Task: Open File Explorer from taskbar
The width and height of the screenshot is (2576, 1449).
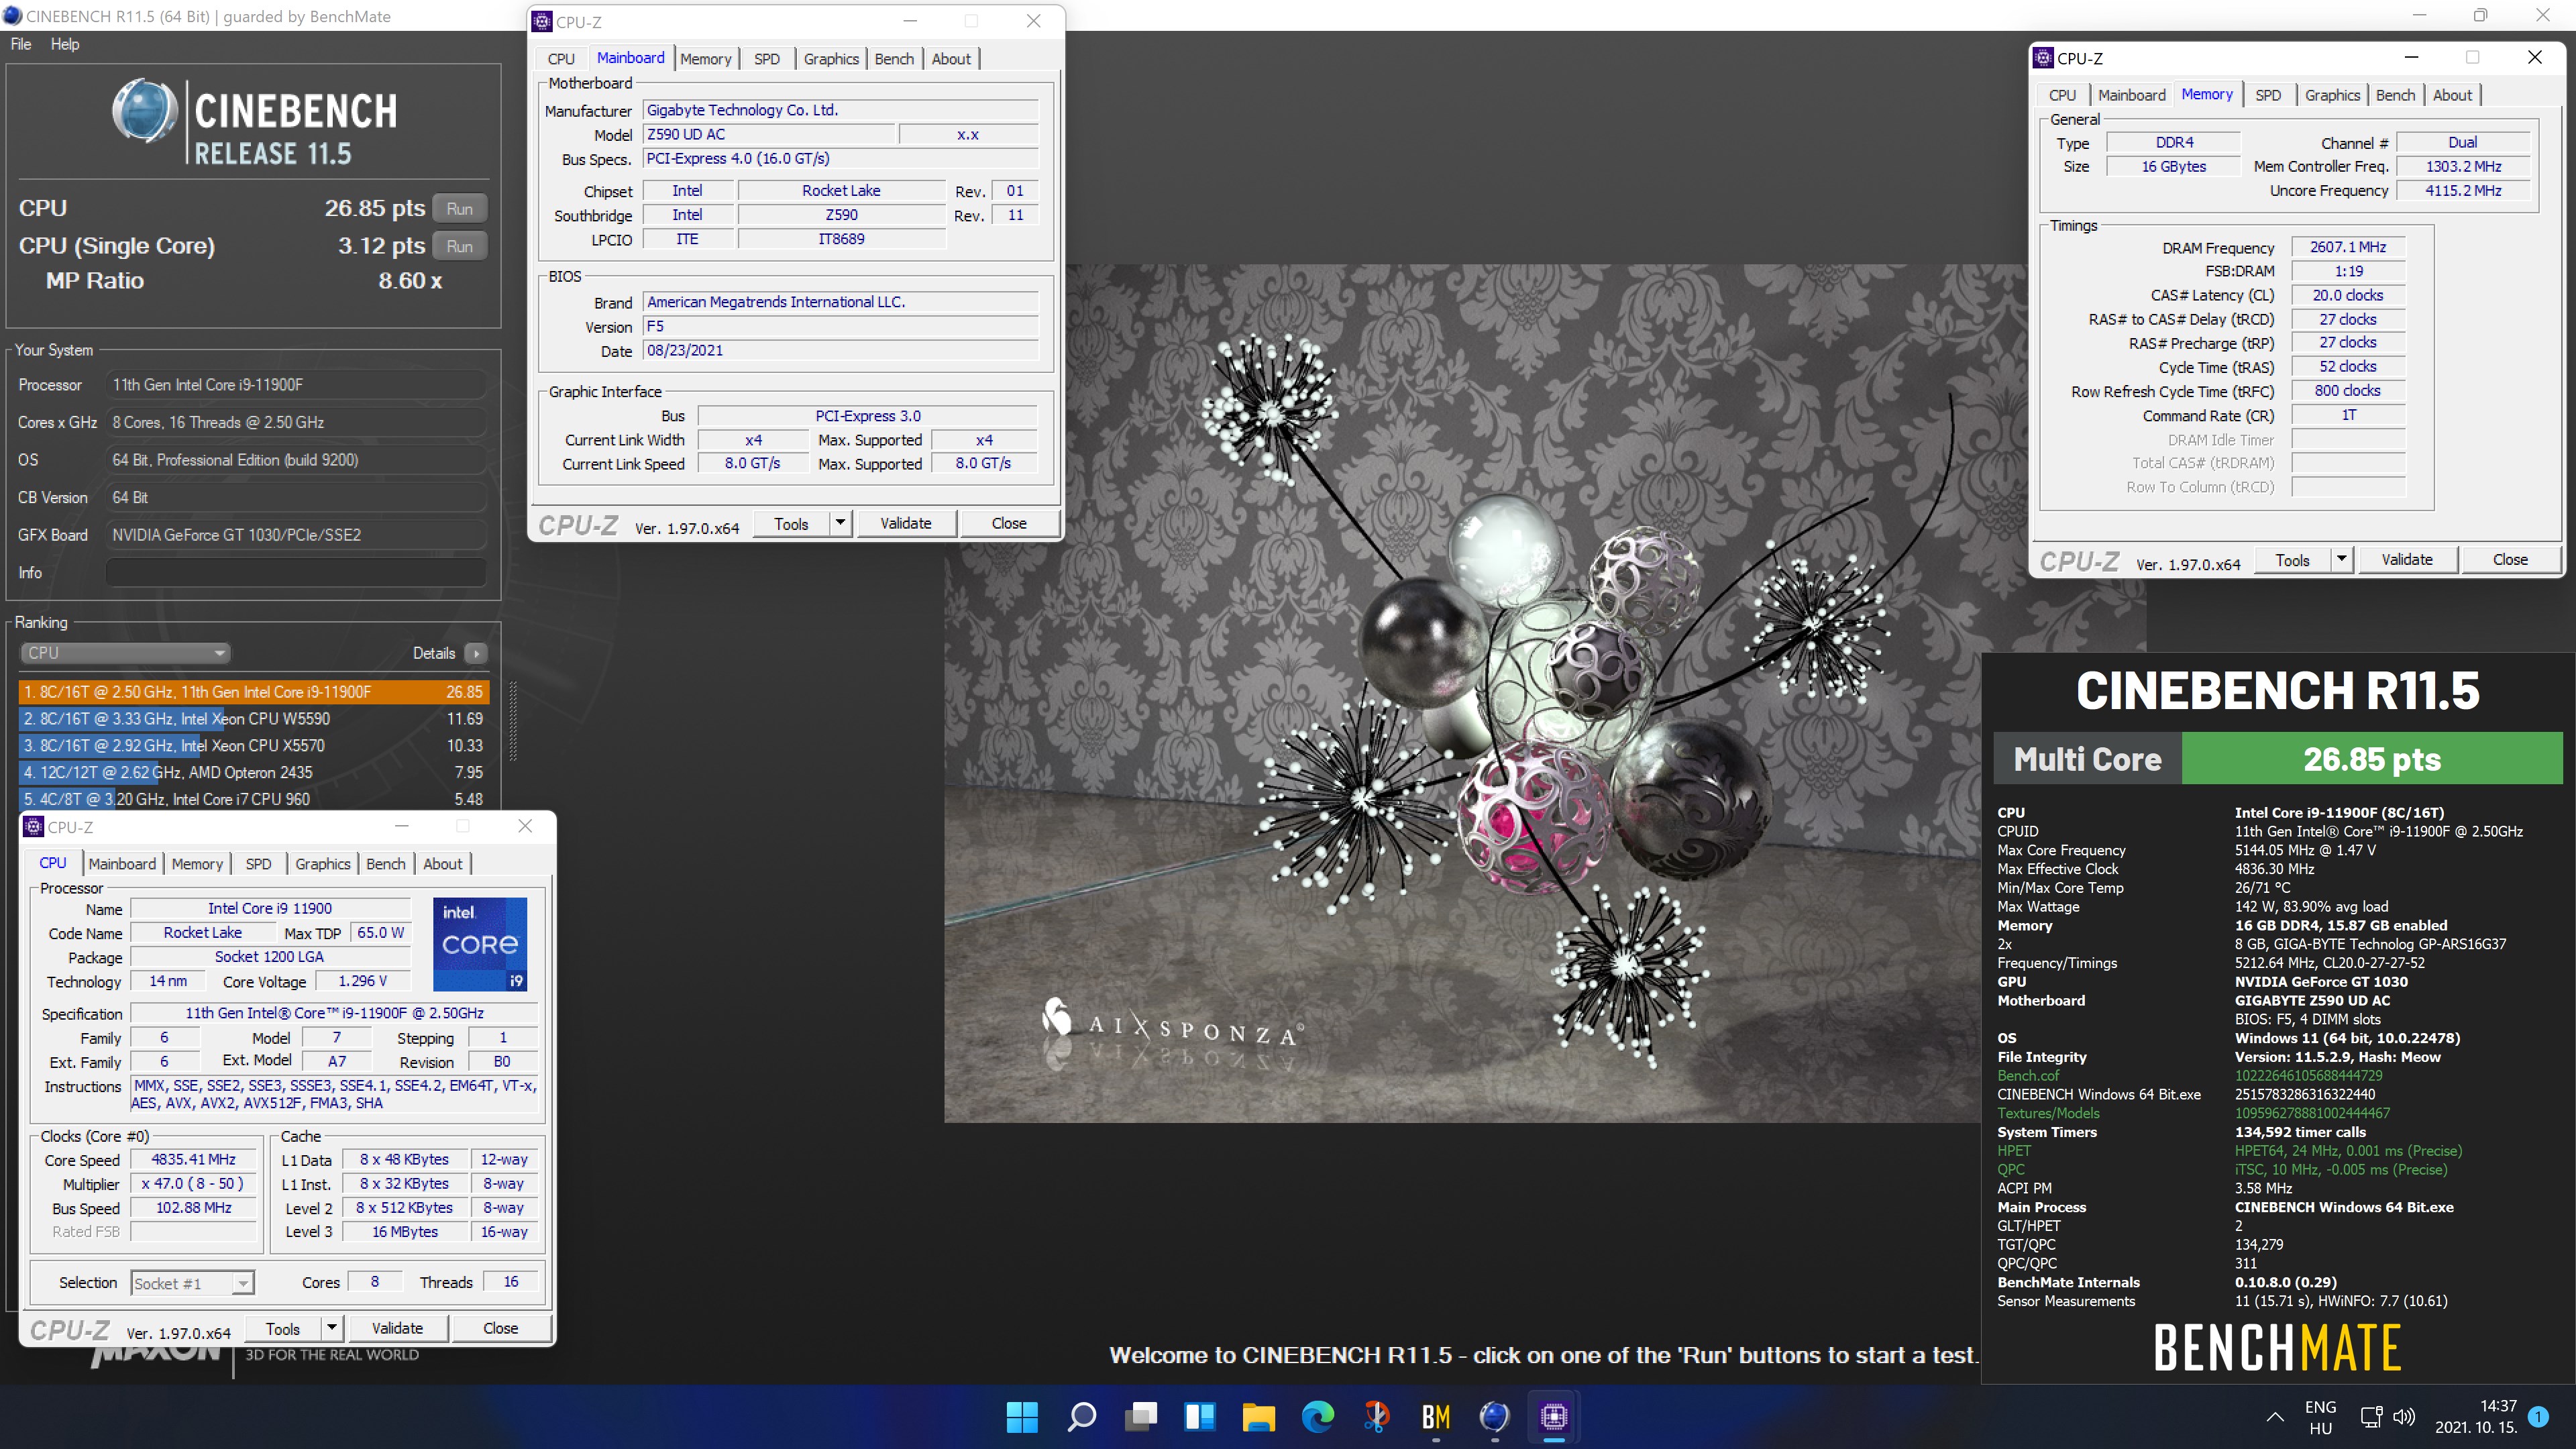Action: coord(1258,1416)
